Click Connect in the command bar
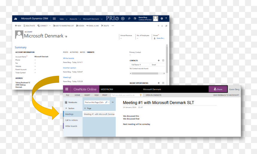 coord(42,26)
